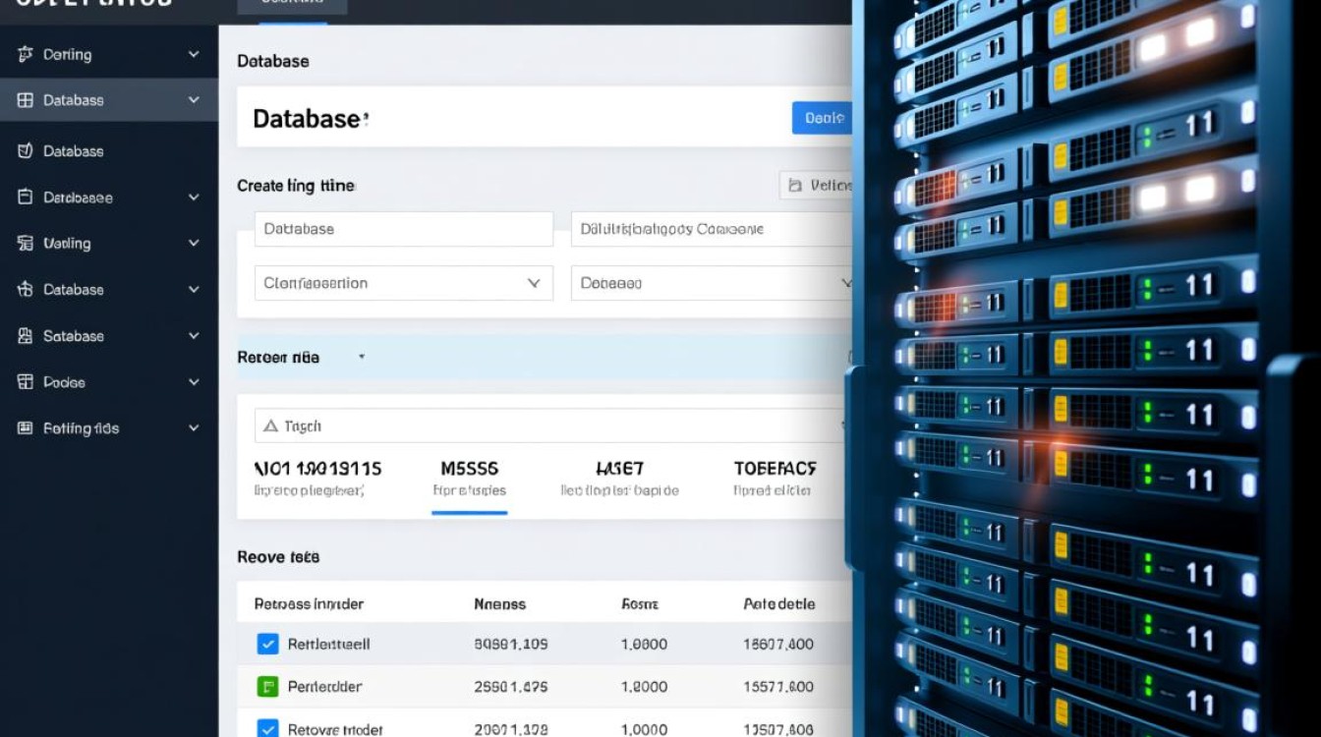
Task: Click the blue button in the Database header
Action: pos(821,118)
